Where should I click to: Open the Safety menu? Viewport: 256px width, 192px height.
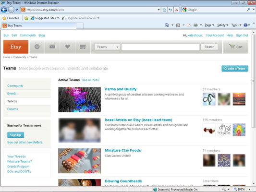pyautogui.click(x=222, y=25)
